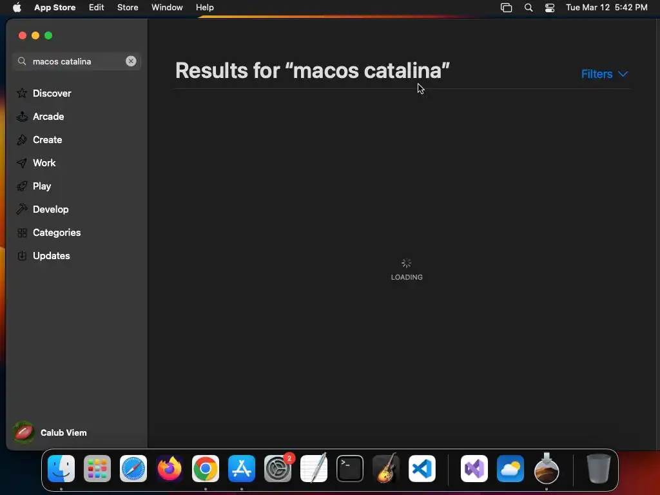This screenshot has width=660, height=495.
Task: Select the Create paintbrush icon
Action: 22,140
